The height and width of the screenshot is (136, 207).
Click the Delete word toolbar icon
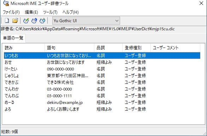[42, 21]
